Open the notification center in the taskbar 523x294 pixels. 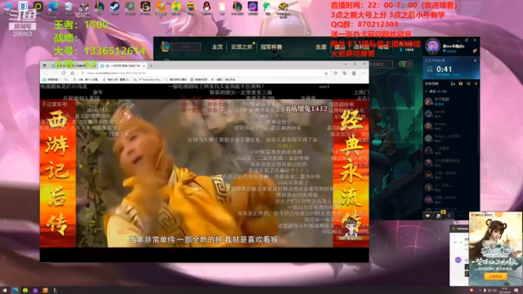coord(516,291)
